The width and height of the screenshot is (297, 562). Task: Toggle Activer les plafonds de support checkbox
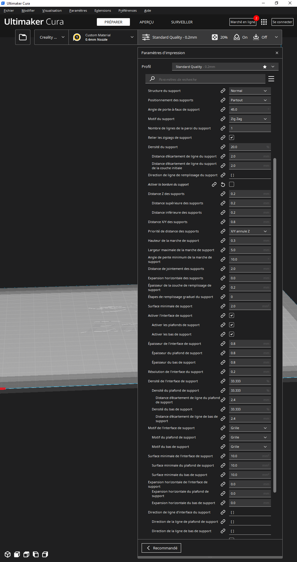tap(231, 325)
